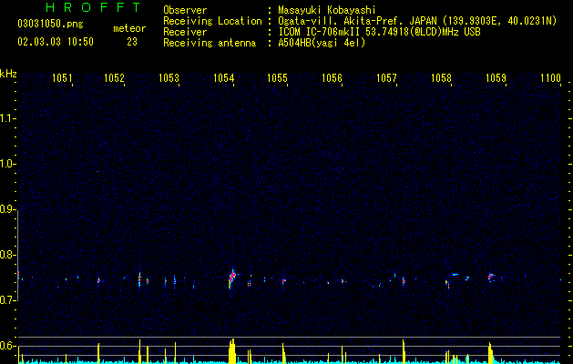Viewport: 573px width, 364px height.
Task: Click the Receiving Location label
Action: pyautogui.click(x=212, y=21)
